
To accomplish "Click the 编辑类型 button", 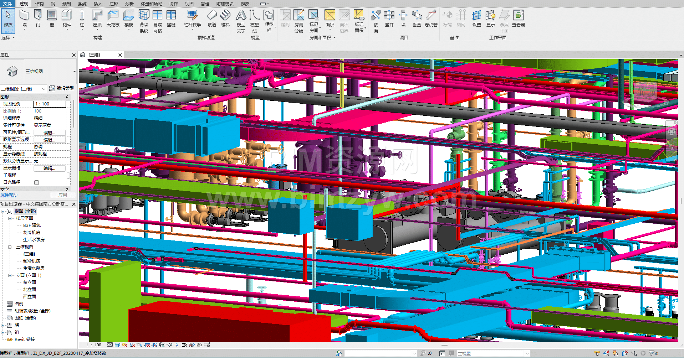I will point(62,88).
